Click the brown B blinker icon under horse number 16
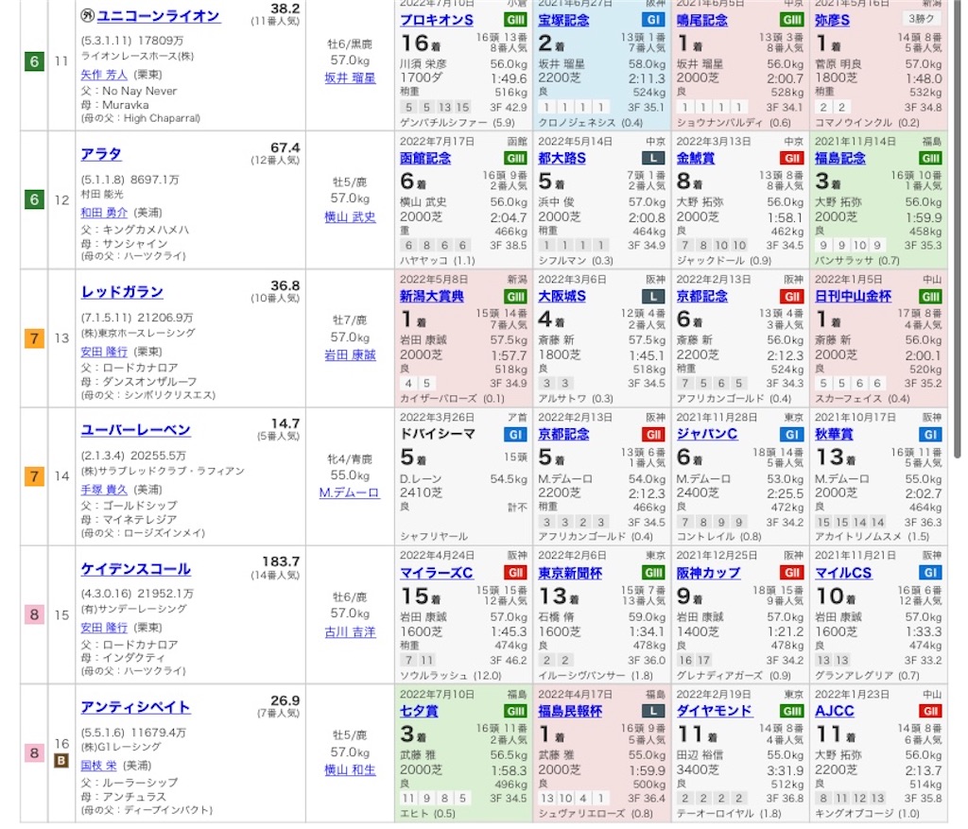Viewport: 968px width, 829px height. pyautogui.click(x=61, y=761)
